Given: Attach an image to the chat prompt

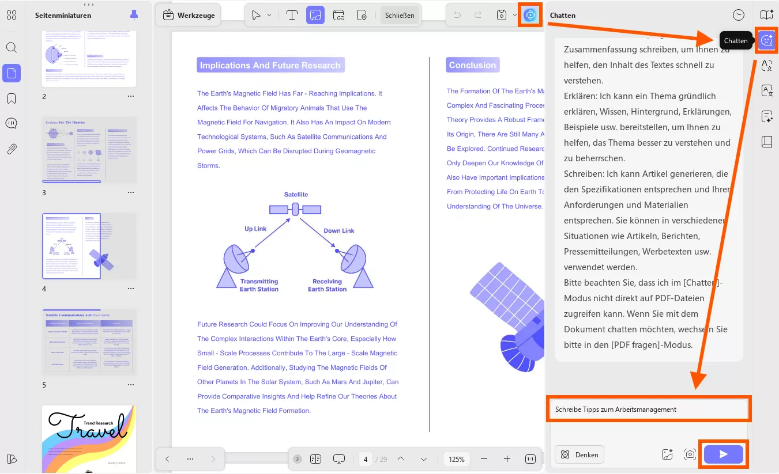Looking at the screenshot, I should click(667, 454).
